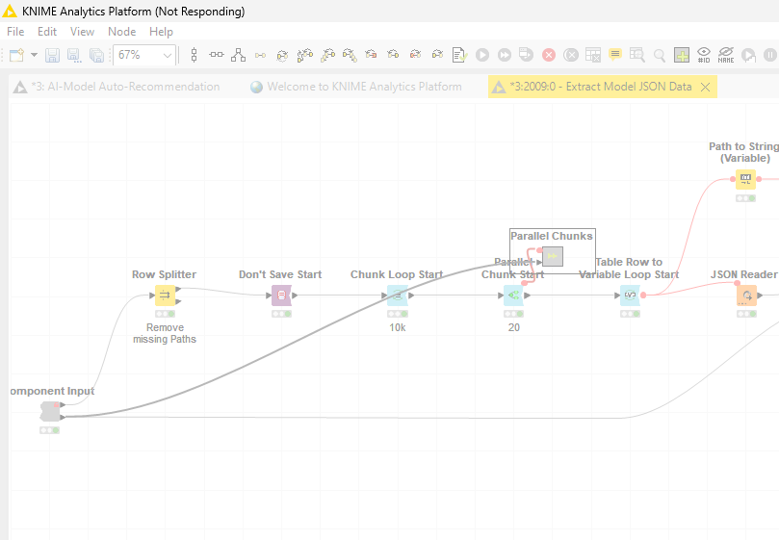Click the auto layout tree icon
This screenshot has height=540, width=779.
[x=238, y=55]
